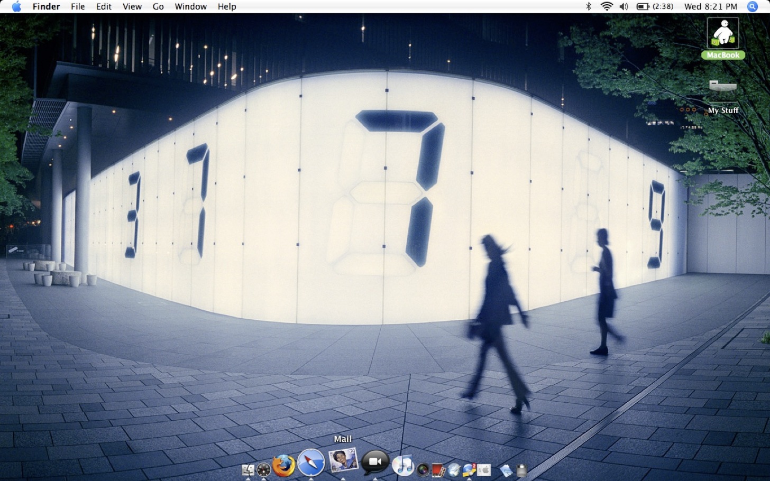Open the File menu
The image size is (770, 481).
pyautogui.click(x=78, y=6)
